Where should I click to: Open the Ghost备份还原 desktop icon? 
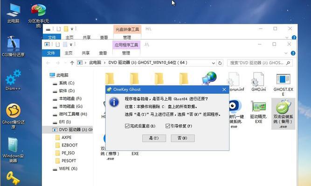(x=13, y=116)
